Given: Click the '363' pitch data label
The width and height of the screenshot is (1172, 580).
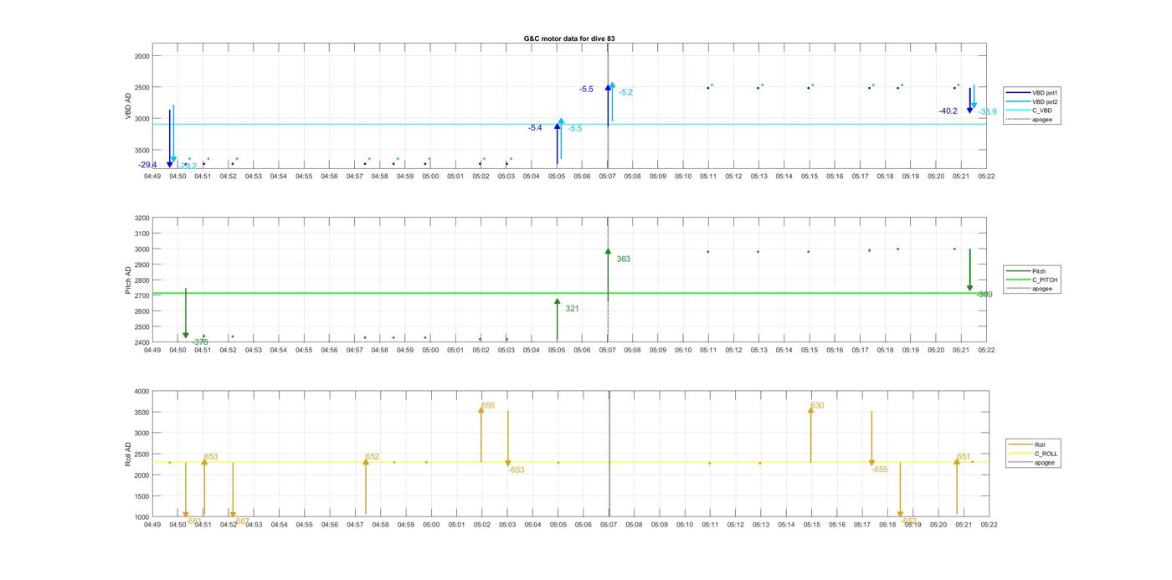Looking at the screenshot, I should click(624, 259).
